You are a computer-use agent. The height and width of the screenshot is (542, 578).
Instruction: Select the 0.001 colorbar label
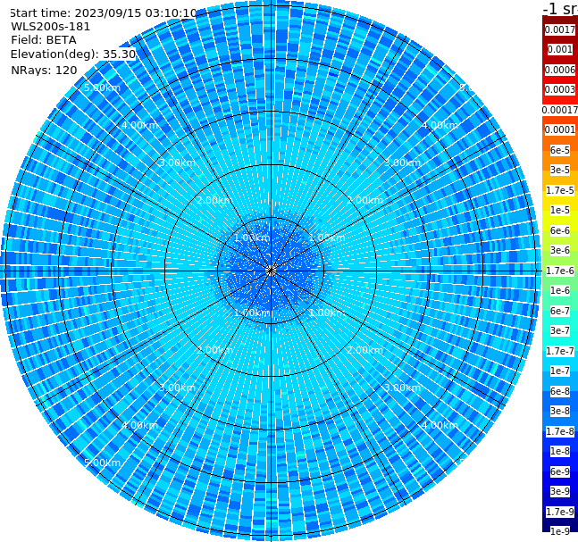point(560,49)
